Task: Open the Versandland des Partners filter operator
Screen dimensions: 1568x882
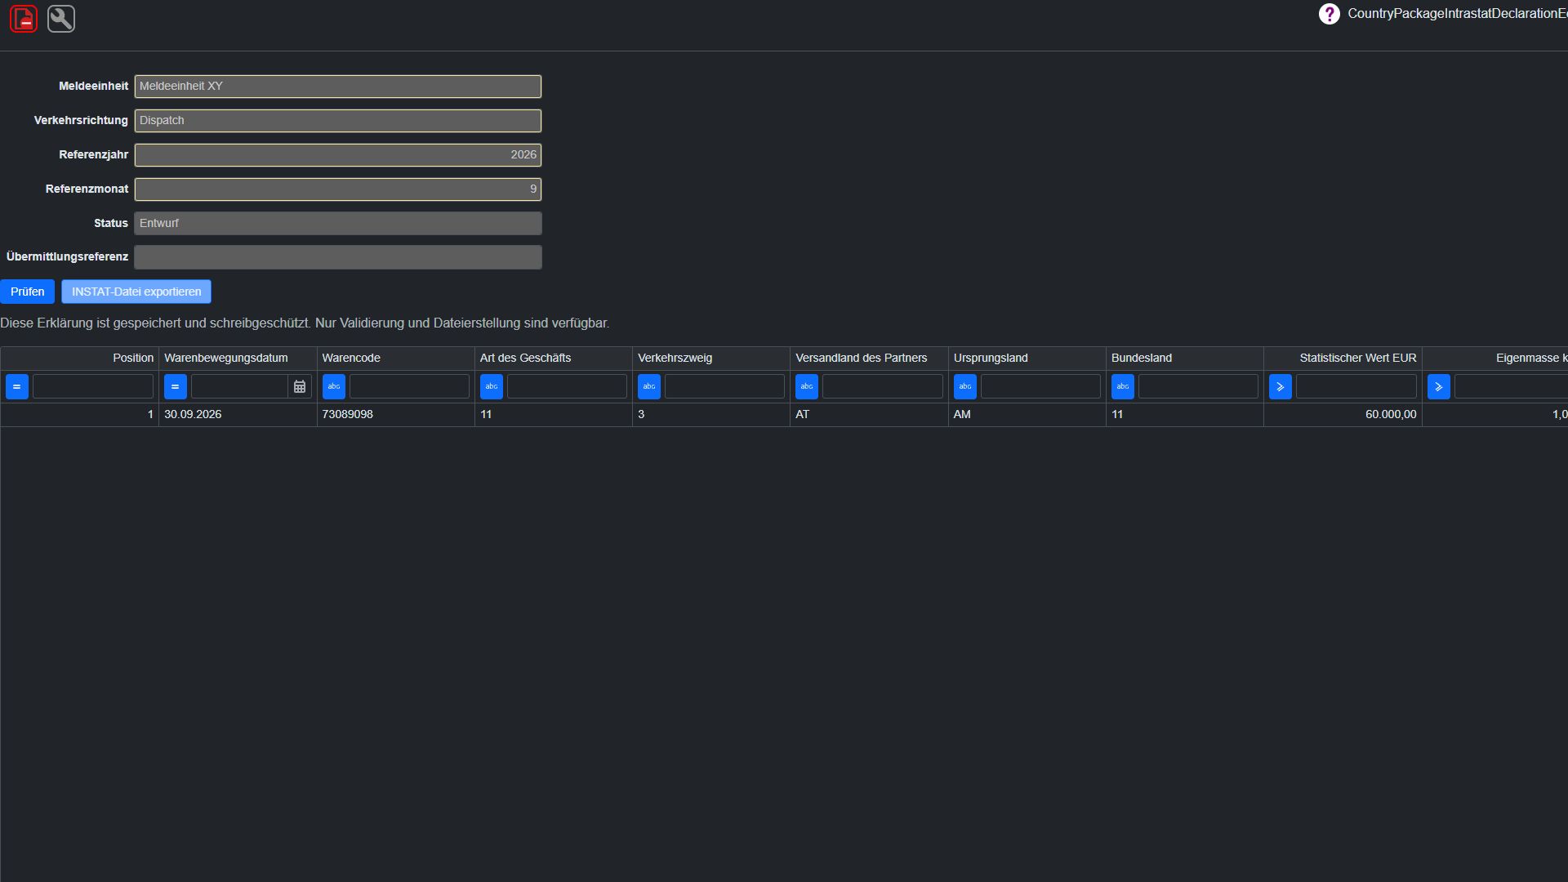Action: 807,386
